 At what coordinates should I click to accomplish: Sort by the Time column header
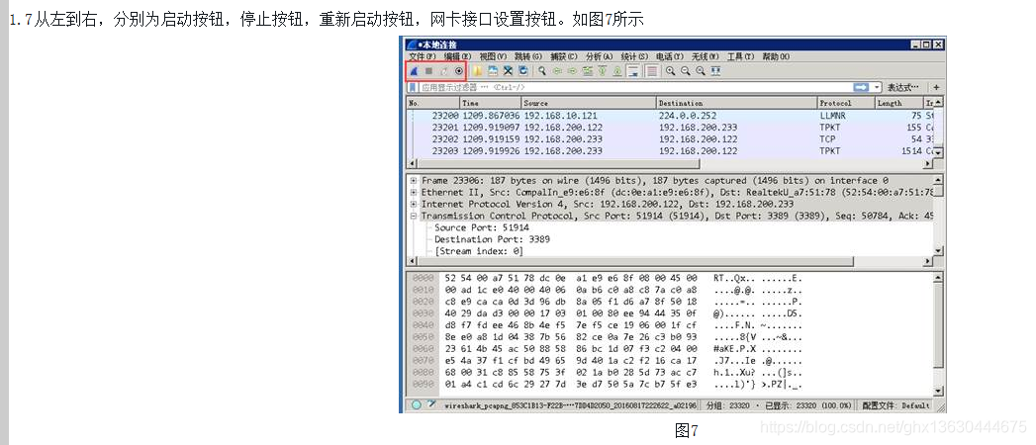pos(490,103)
